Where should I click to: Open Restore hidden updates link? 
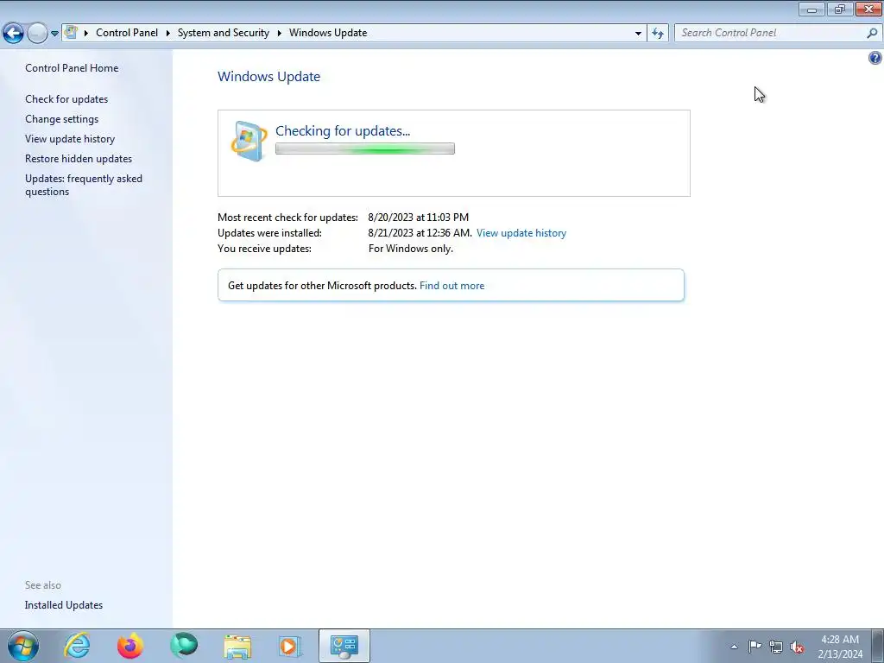(x=79, y=159)
